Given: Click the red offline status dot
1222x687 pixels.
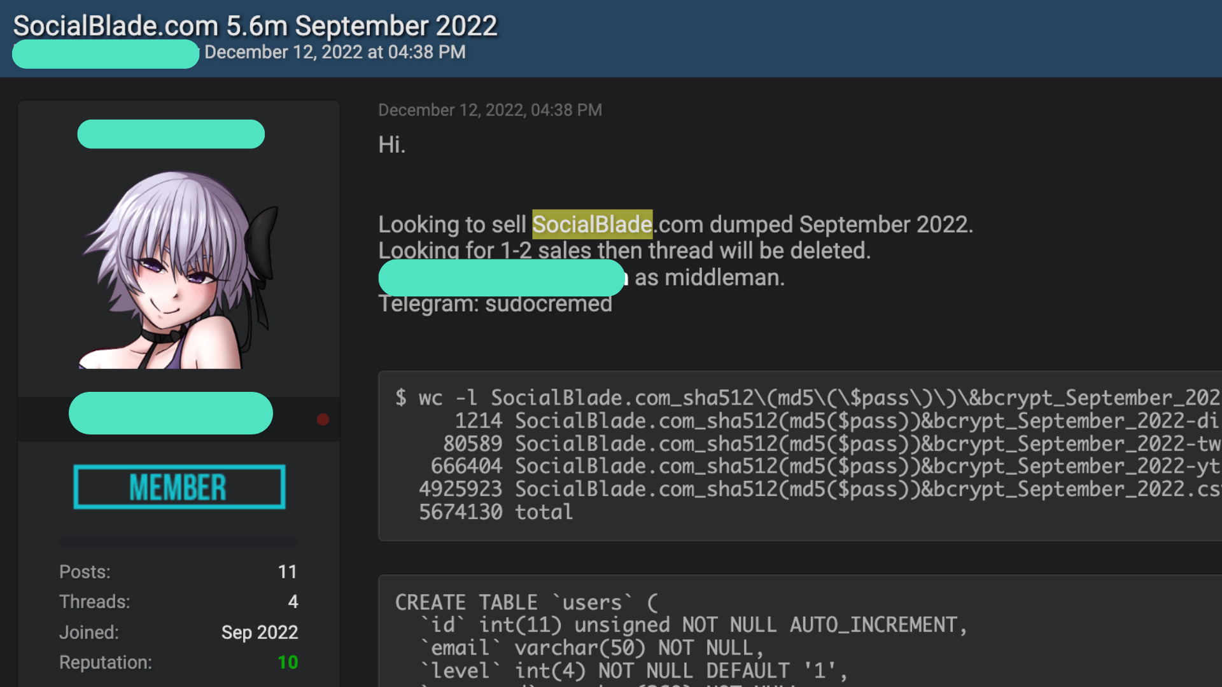Looking at the screenshot, I should pyautogui.click(x=323, y=419).
